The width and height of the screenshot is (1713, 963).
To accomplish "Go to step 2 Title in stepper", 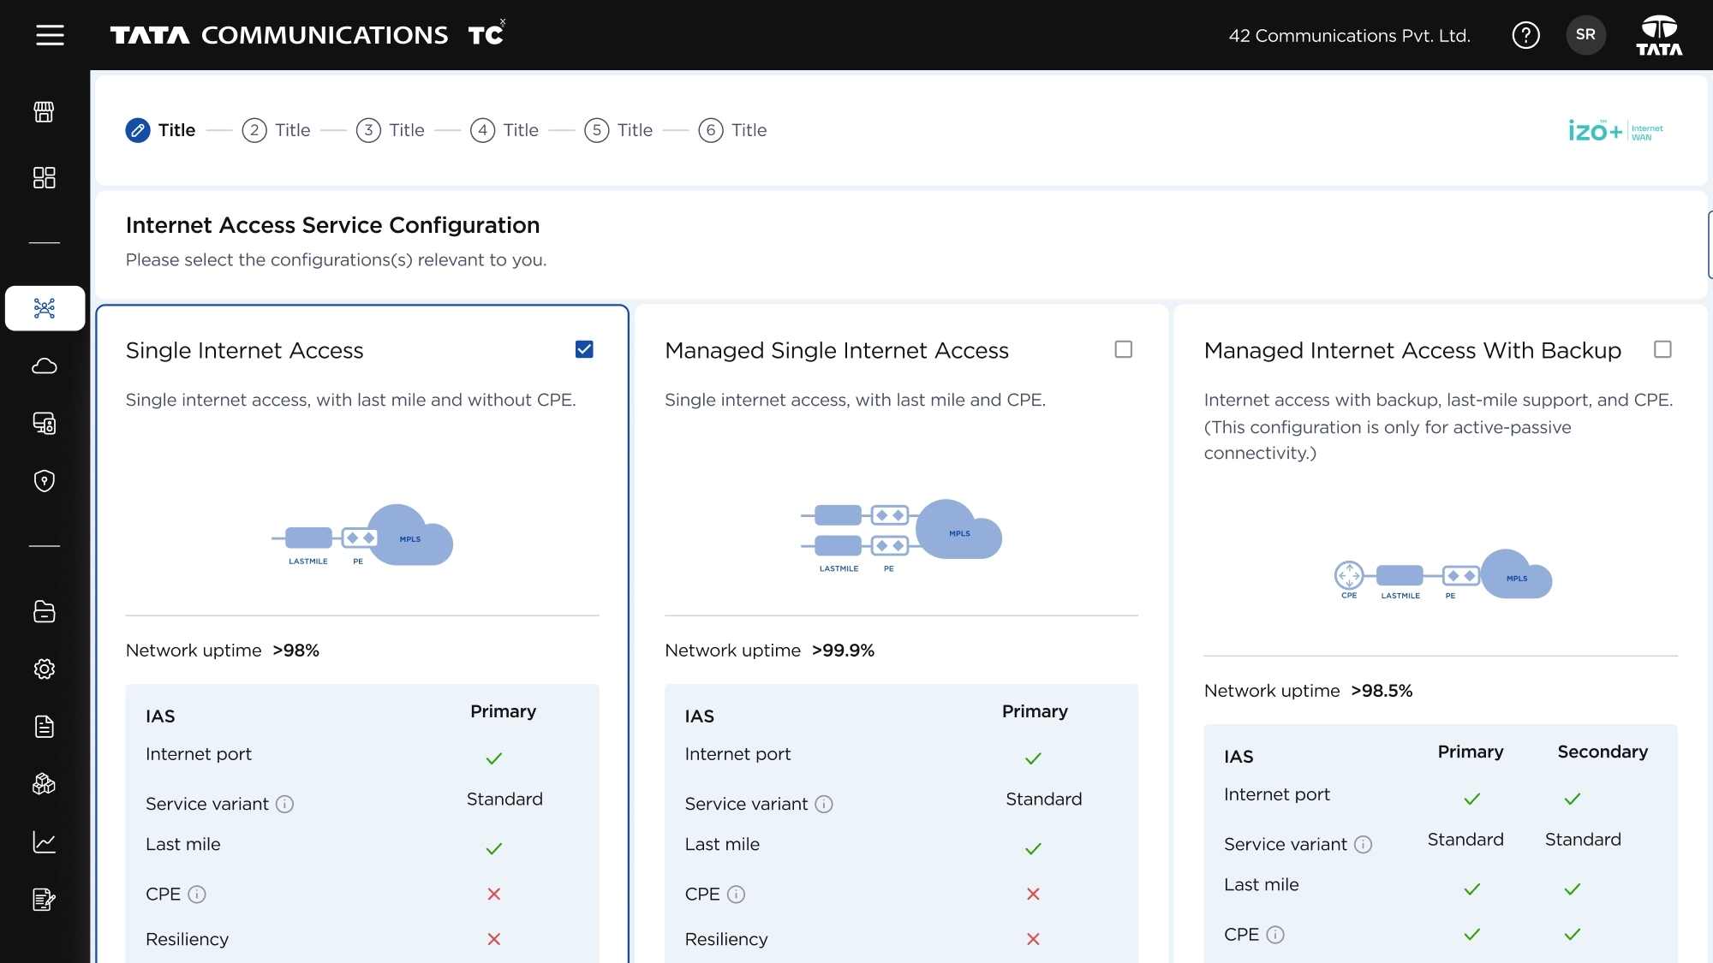I will 276,130.
